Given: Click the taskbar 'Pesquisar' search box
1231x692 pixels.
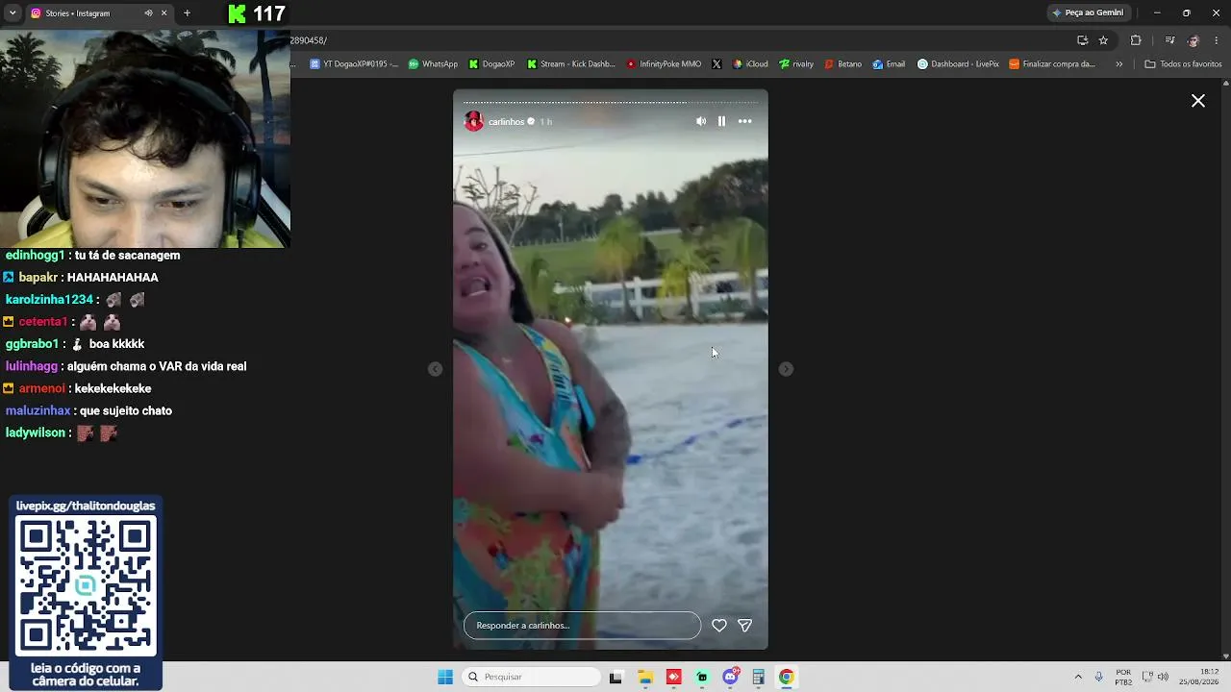Looking at the screenshot, I should click(x=532, y=677).
